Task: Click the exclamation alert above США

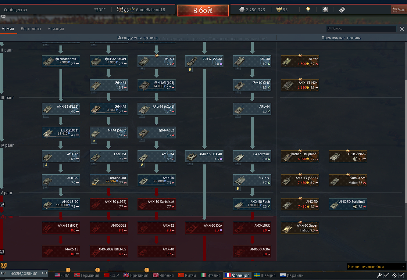Action: click(68, 270)
